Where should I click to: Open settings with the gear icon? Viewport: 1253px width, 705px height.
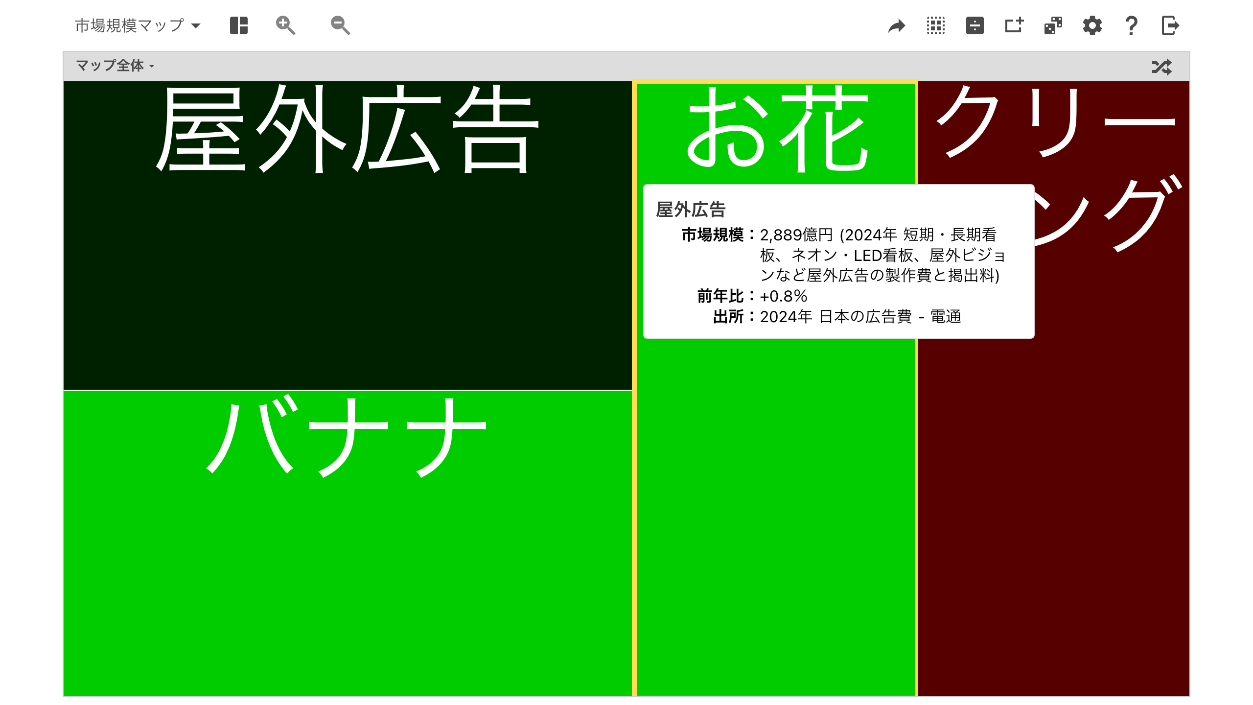(x=1092, y=25)
